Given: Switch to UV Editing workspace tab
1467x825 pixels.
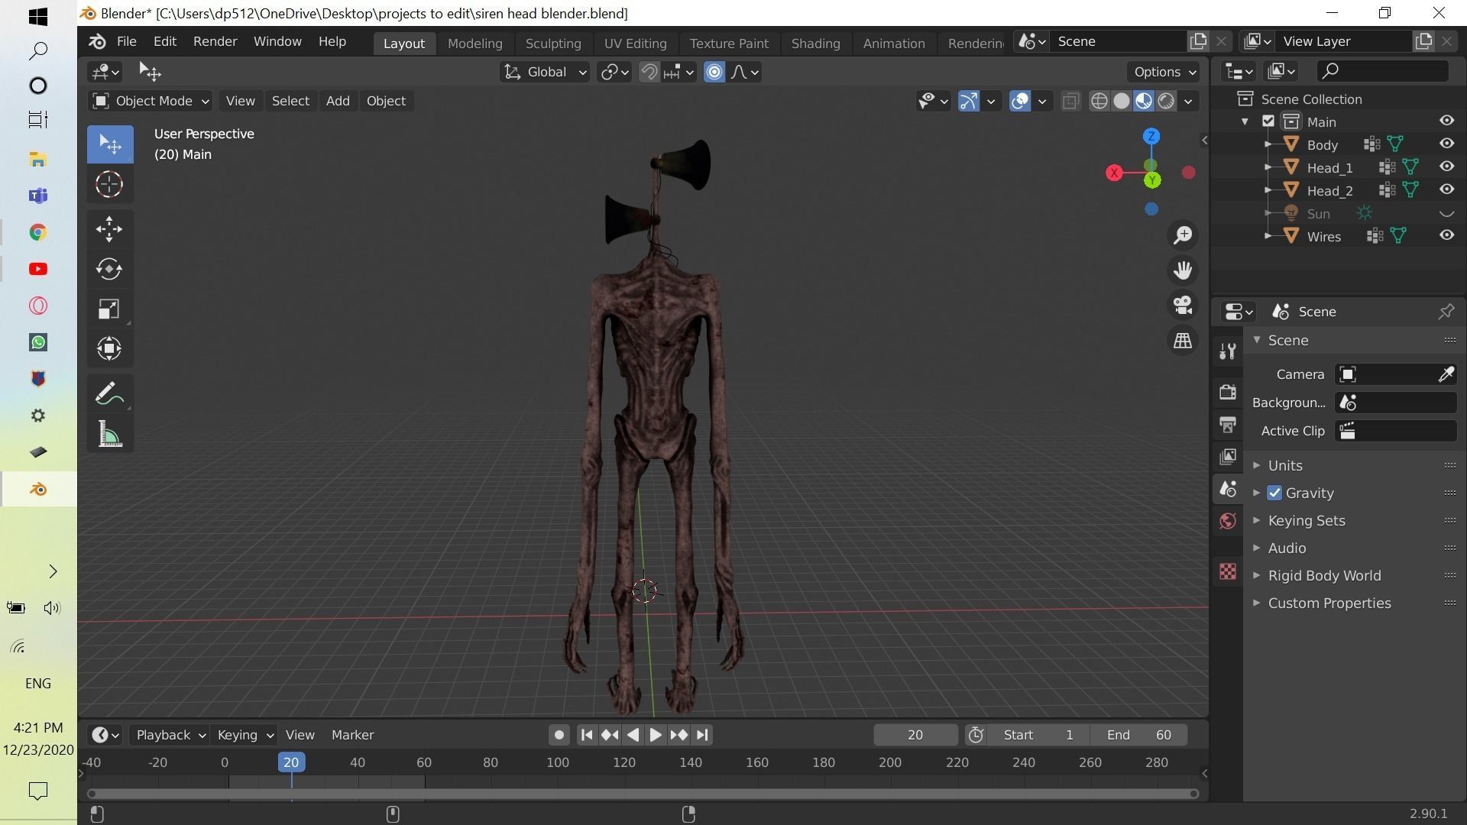Looking at the screenshot, I should (635, 44).
